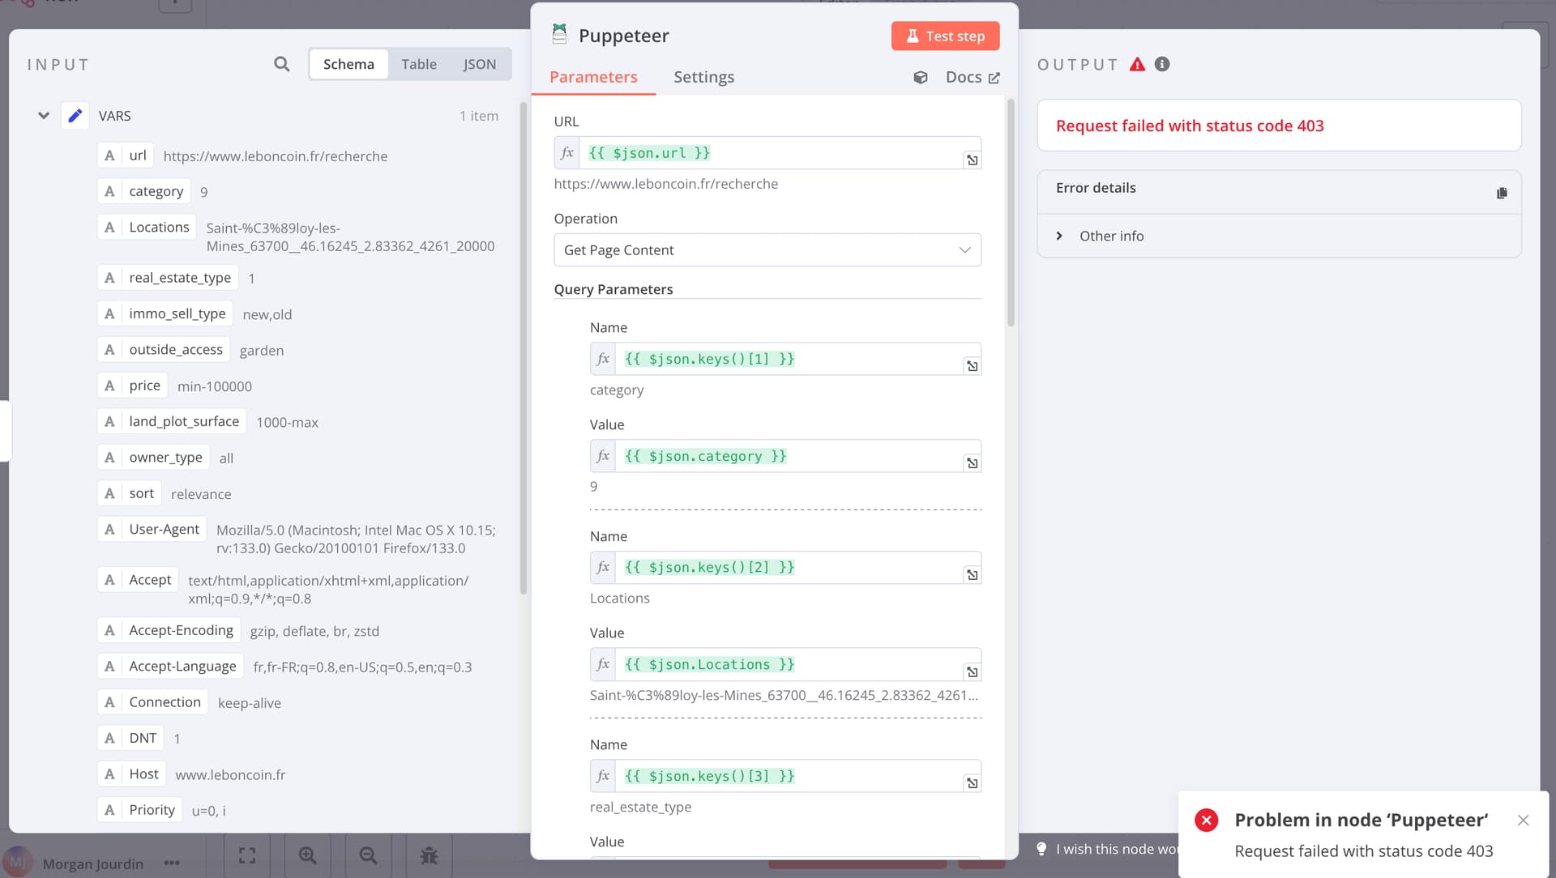Switch input view to Schema

click(348, 64)
